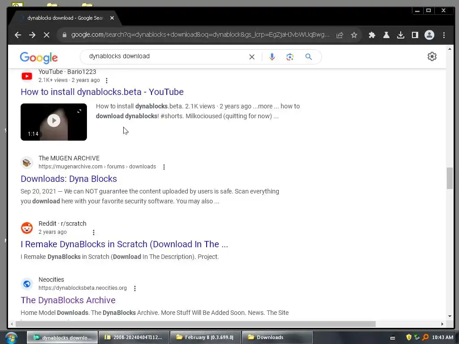Bookmark this tab with the star icon
459x344 pixels.
tap(354, 35)
